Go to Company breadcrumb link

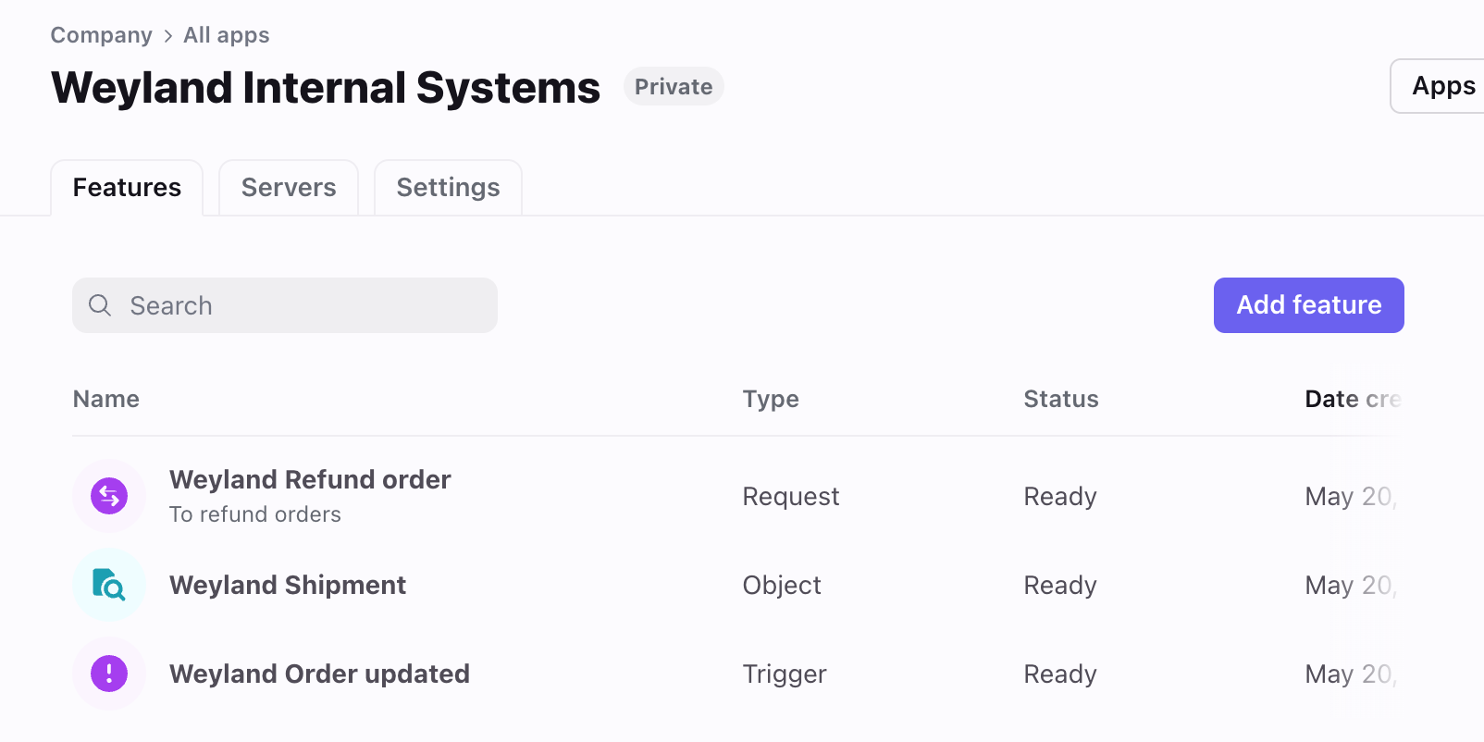tap(101, 35)
